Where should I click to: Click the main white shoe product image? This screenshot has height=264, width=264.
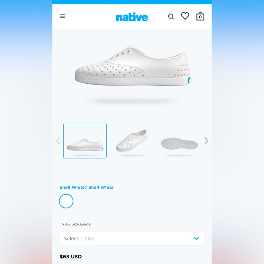pyautogui.click(x=133, y=66)
